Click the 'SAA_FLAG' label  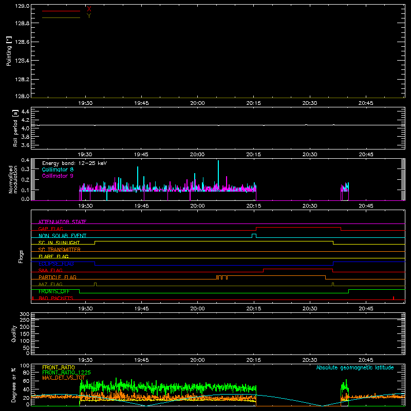(x=50, y=270)
